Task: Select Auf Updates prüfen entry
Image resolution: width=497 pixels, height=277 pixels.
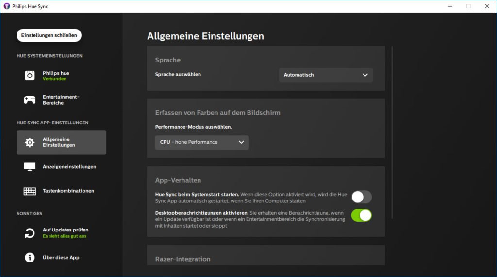Action: (61, 233)
